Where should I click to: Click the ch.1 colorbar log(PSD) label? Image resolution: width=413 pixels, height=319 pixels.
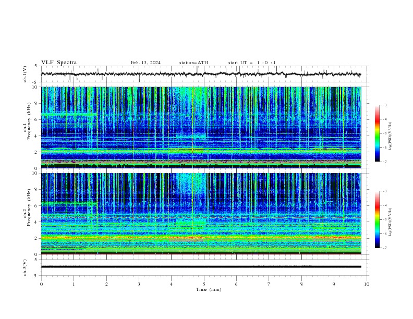coord(391,136)
